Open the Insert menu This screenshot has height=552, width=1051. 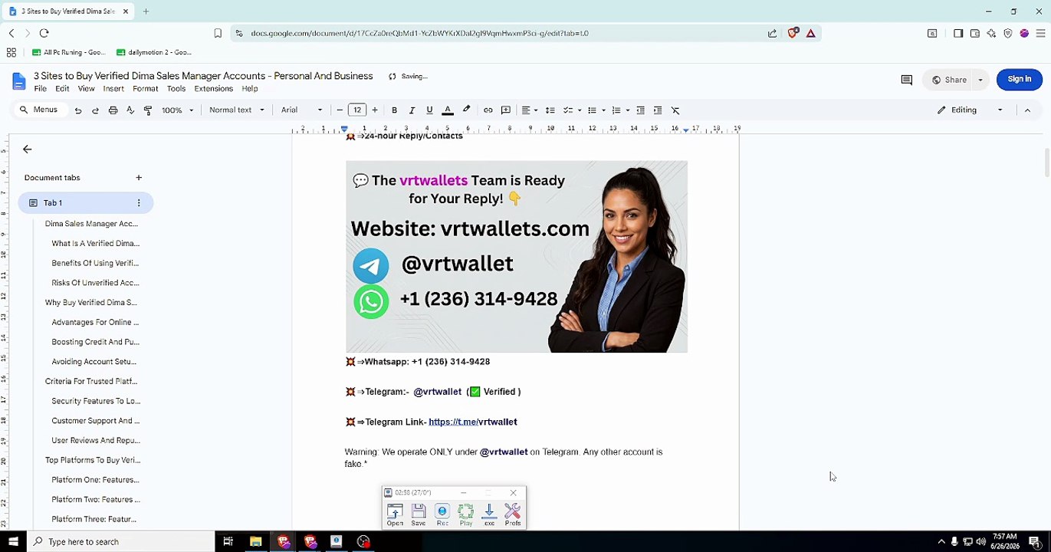point(113,89)
